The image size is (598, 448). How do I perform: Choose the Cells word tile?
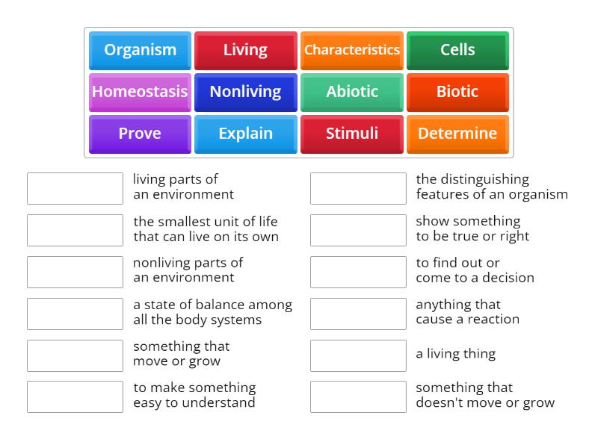pyautogui.click(x=457, y=50)
